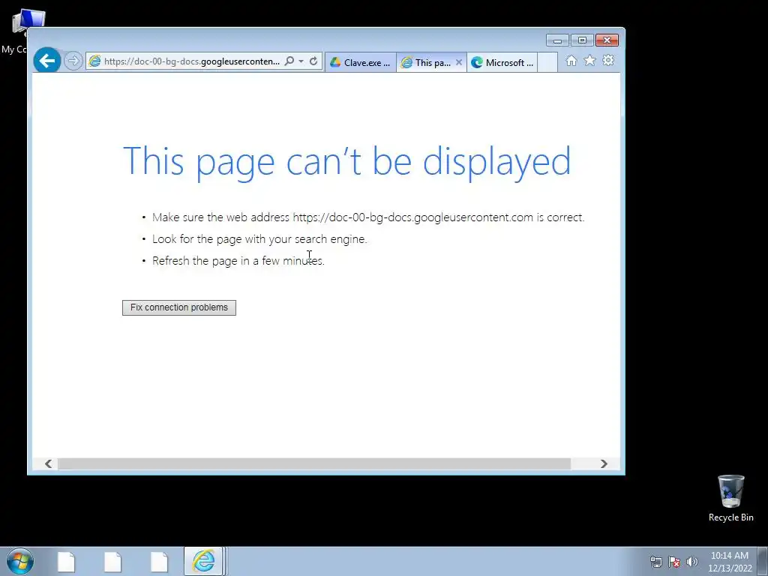Maximize the Internet Explorer window
The height and width of the screenshot is (576, 768).
pyautogui.click(x=582, y=40)
